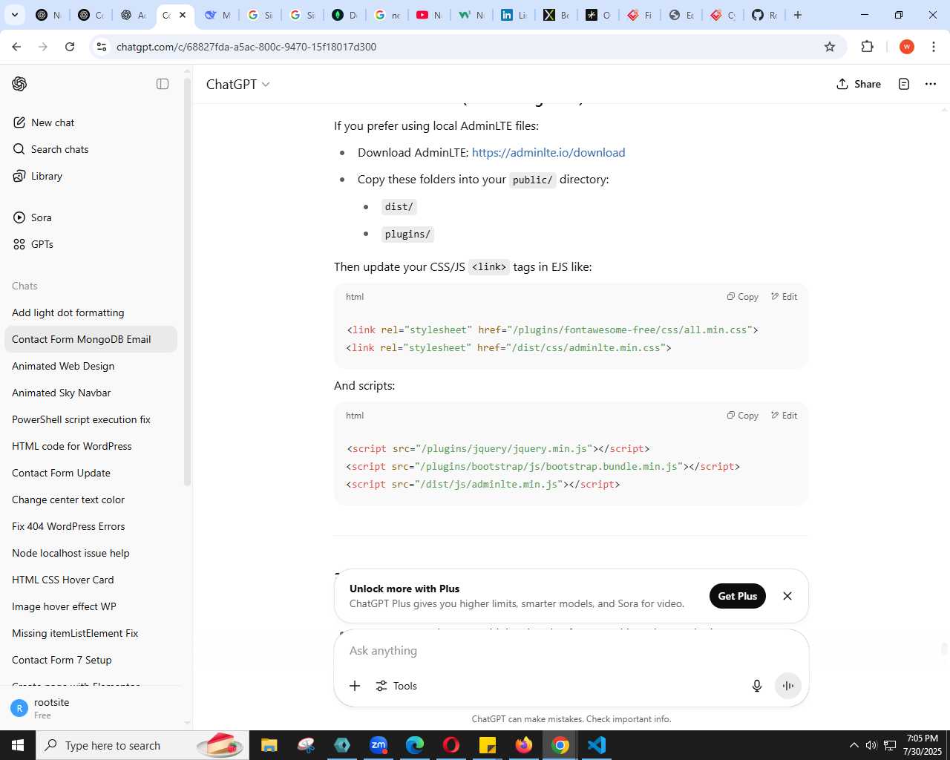Copy the scripts code block
The image size is (950, 760).
(x=743, y=416)
